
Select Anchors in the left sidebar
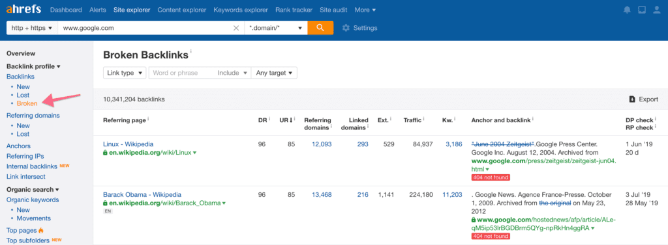[18, 146]
